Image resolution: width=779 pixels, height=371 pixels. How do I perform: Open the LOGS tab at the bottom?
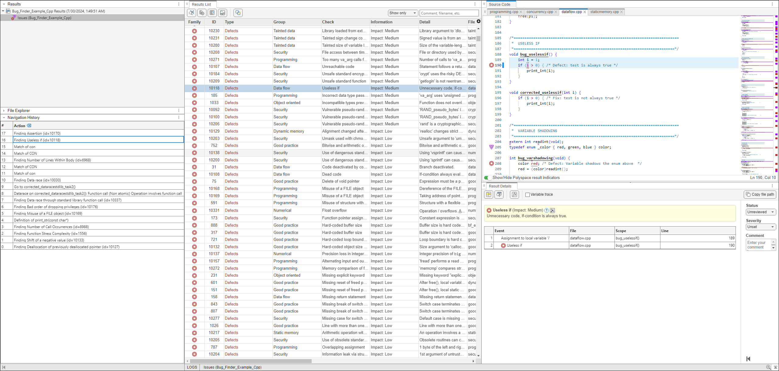click(x=192, y=367)
